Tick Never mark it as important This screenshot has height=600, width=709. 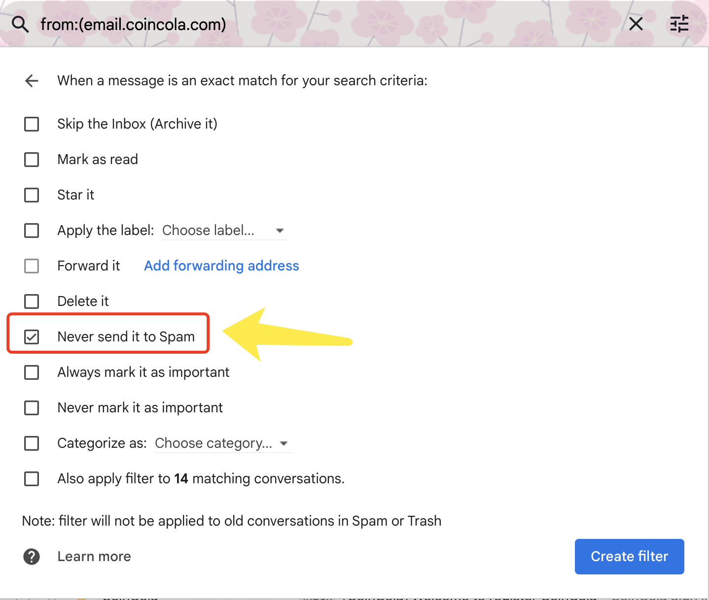pos(32,408)
